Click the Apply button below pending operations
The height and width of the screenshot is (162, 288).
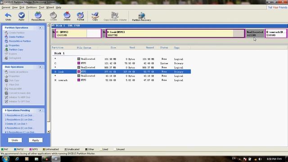pyautogui.click(x=36, y=140)
